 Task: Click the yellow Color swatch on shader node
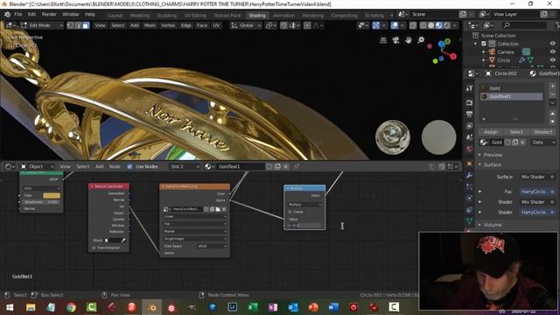pos(52,195)
